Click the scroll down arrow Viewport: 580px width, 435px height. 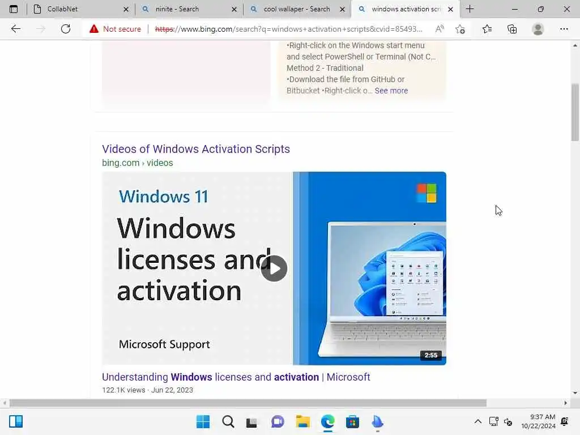[575, 393]
